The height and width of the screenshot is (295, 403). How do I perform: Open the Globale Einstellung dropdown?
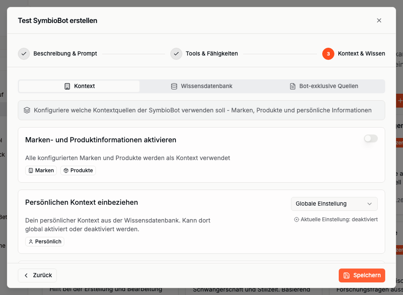[334, 204]
